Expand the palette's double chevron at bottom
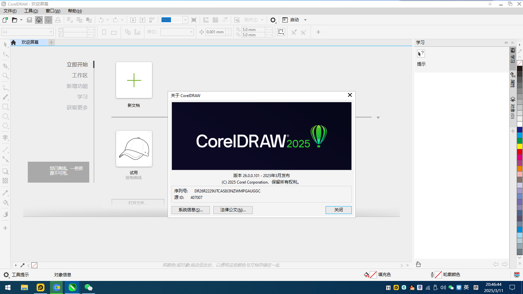The width and height of the screenshot is (523, 294). point(519,264)
